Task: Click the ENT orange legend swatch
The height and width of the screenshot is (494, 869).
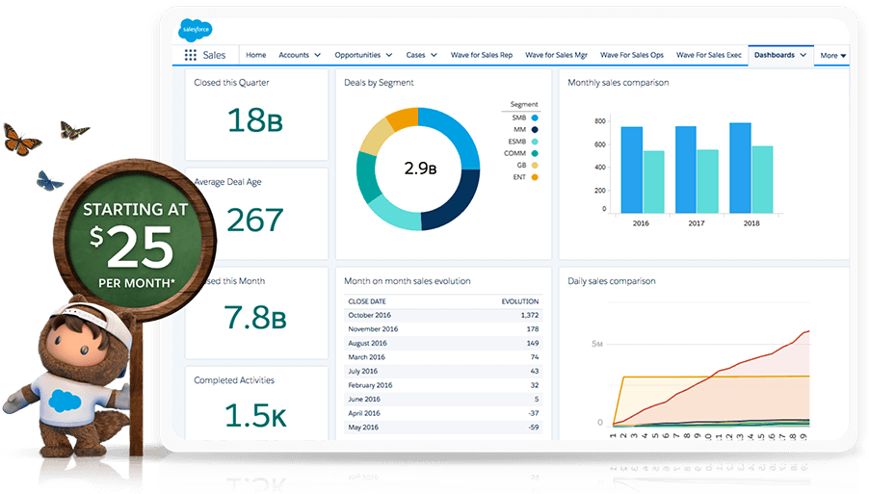Action: coord(535,177)
